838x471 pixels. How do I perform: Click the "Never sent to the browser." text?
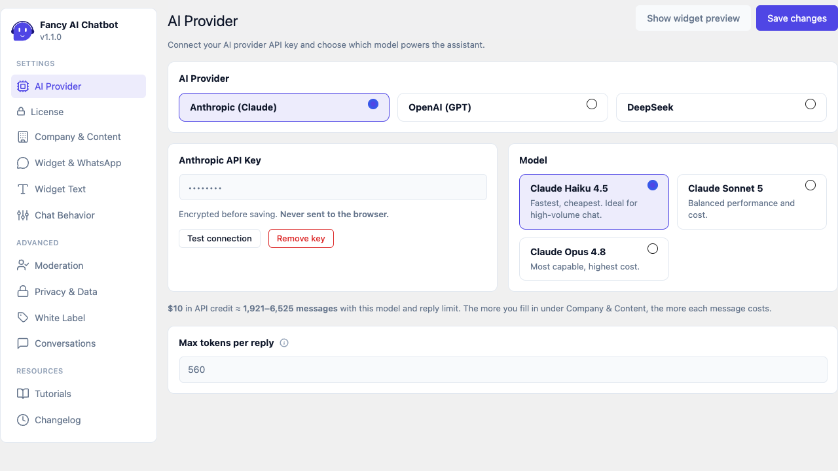coord(335,215)
